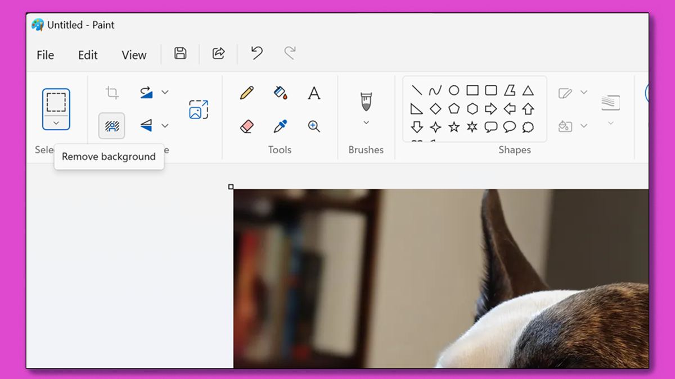Rotate the image clockwise

pyautogui.click(x=148, y=92)
